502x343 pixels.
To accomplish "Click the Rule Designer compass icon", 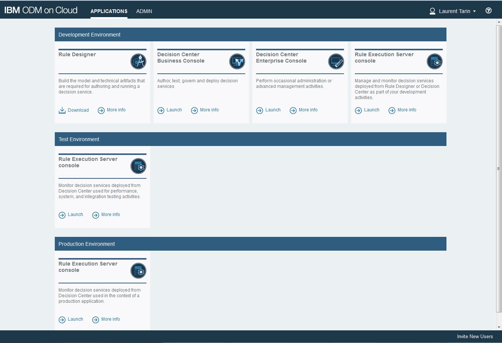I will point(138,61).
